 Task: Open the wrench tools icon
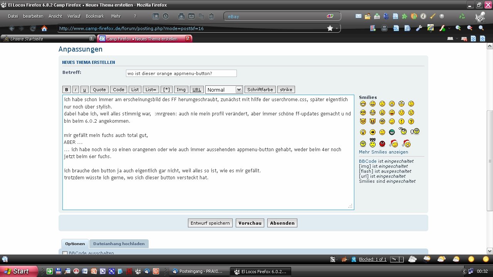tap(419, 28)
